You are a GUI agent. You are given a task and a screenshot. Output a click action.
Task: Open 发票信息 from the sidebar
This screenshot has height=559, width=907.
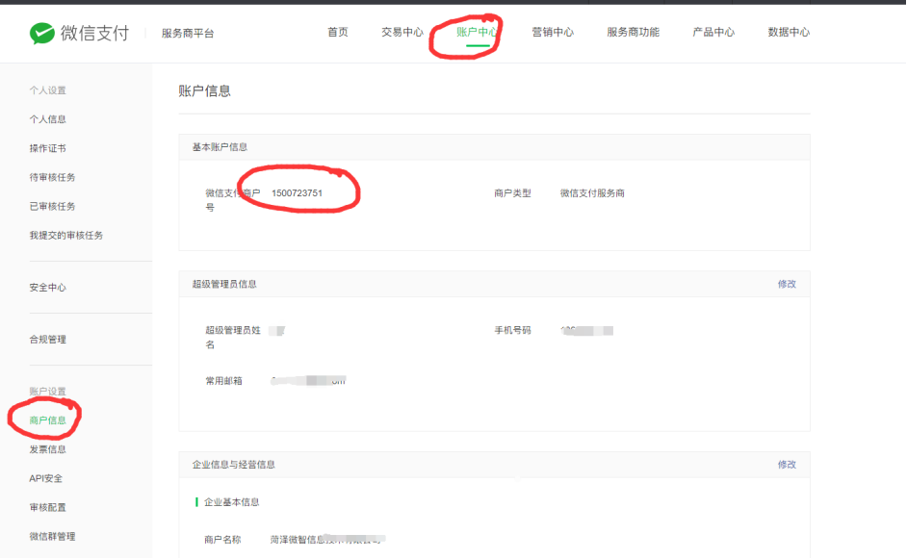48,449
